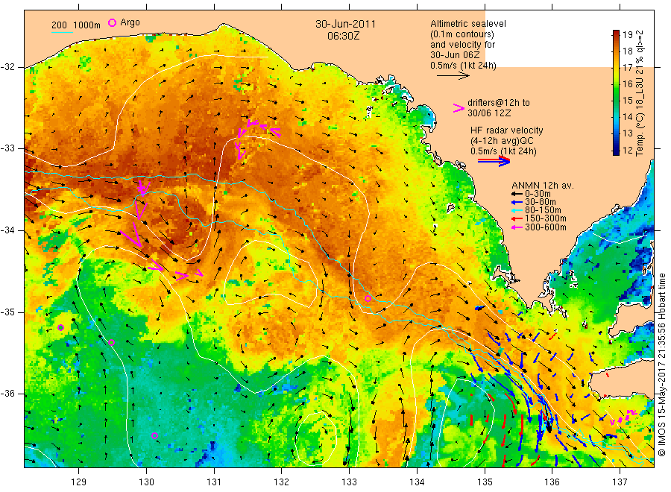Image resolution: width=671 pixels, height=492 pixels.
Task: Click the cyan 200m isobath legend line
Action: point(62,32)
